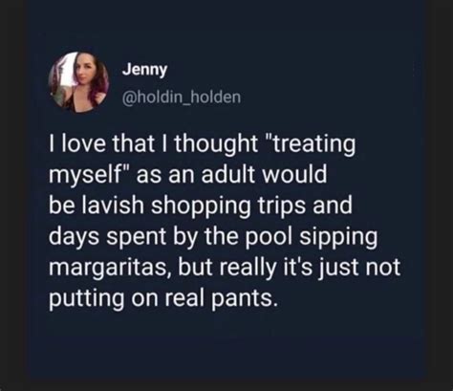This screenshot has height=391, width=453.
Task: Select the word "lavish" in the tweet
Action: tap(114, 205)
